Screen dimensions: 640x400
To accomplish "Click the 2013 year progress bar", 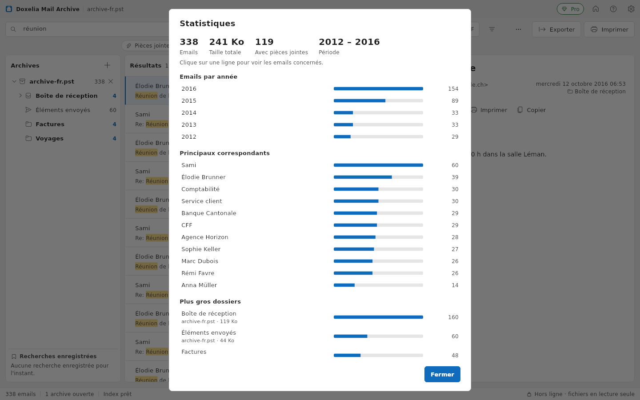I will 378,124.
